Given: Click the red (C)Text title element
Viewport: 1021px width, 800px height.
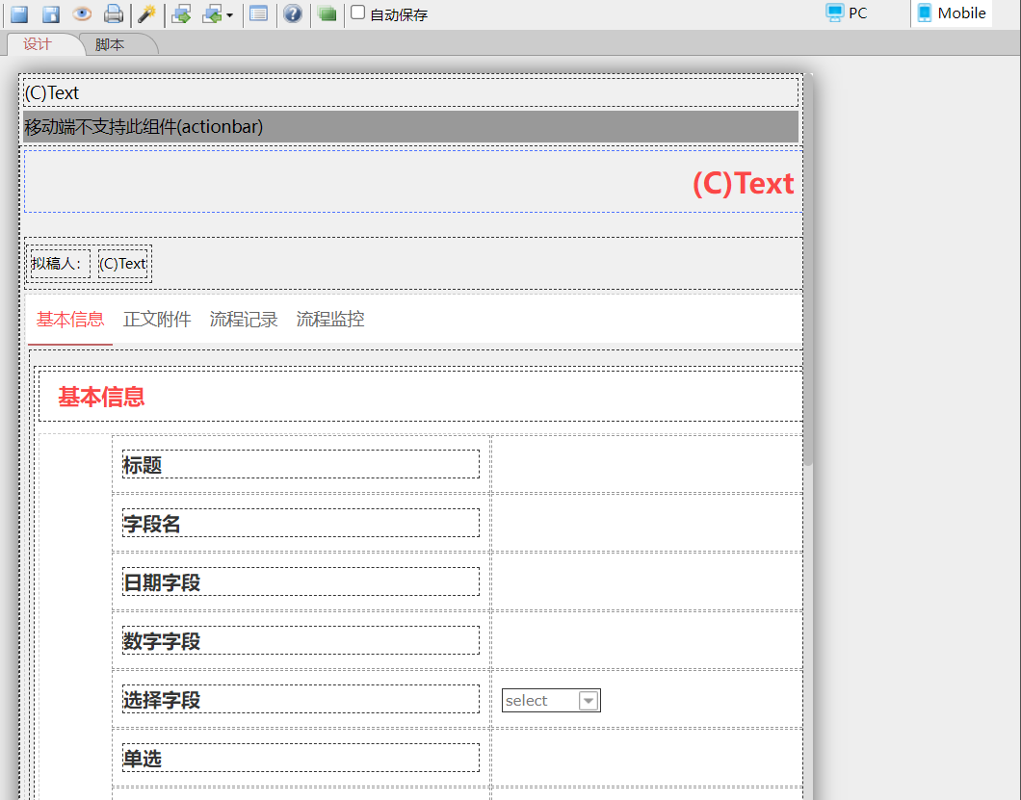Looking at the screenshot, I should coord(744,182).
